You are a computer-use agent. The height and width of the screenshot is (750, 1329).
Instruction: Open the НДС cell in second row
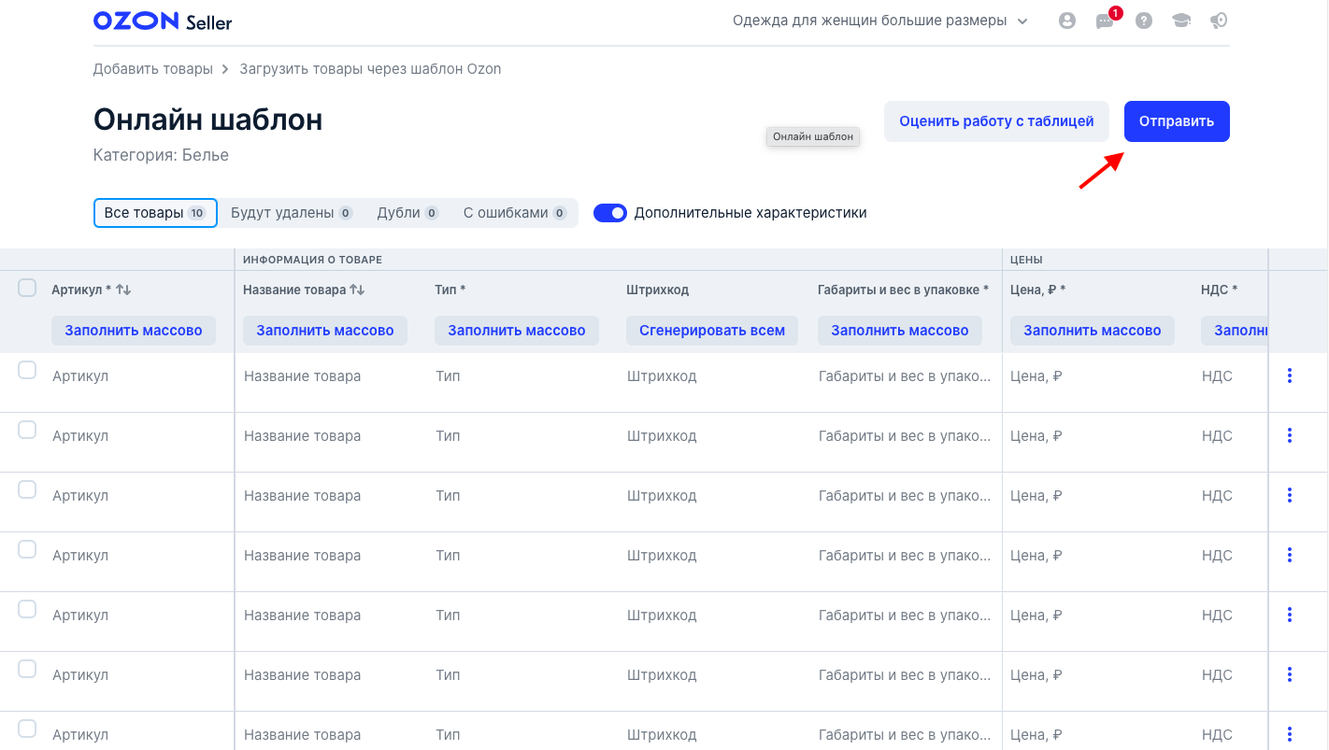1230,443
